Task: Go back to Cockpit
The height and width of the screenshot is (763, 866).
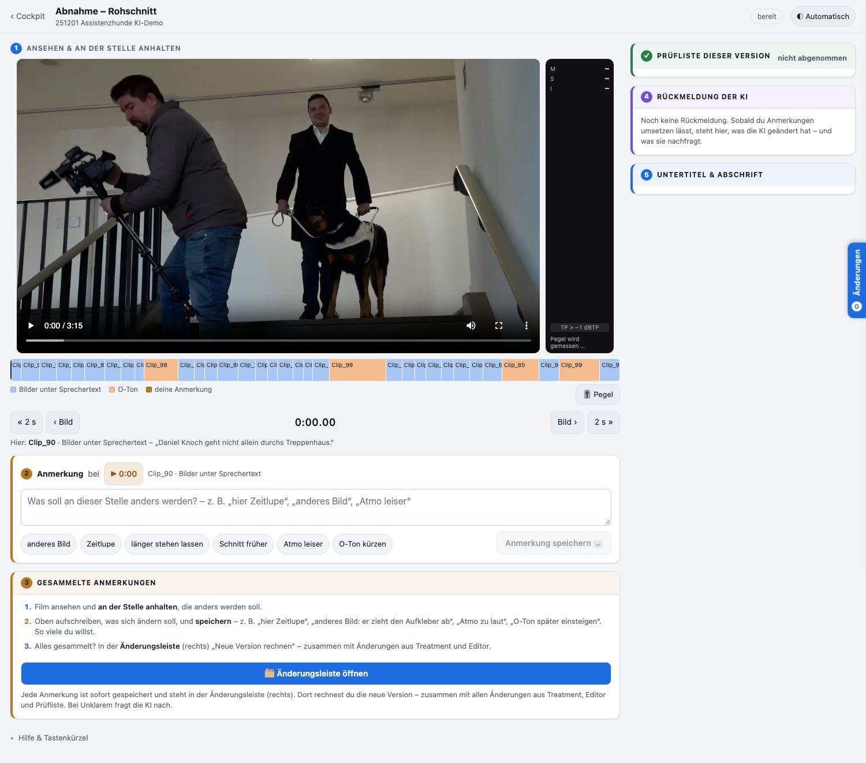Action: 28,16
